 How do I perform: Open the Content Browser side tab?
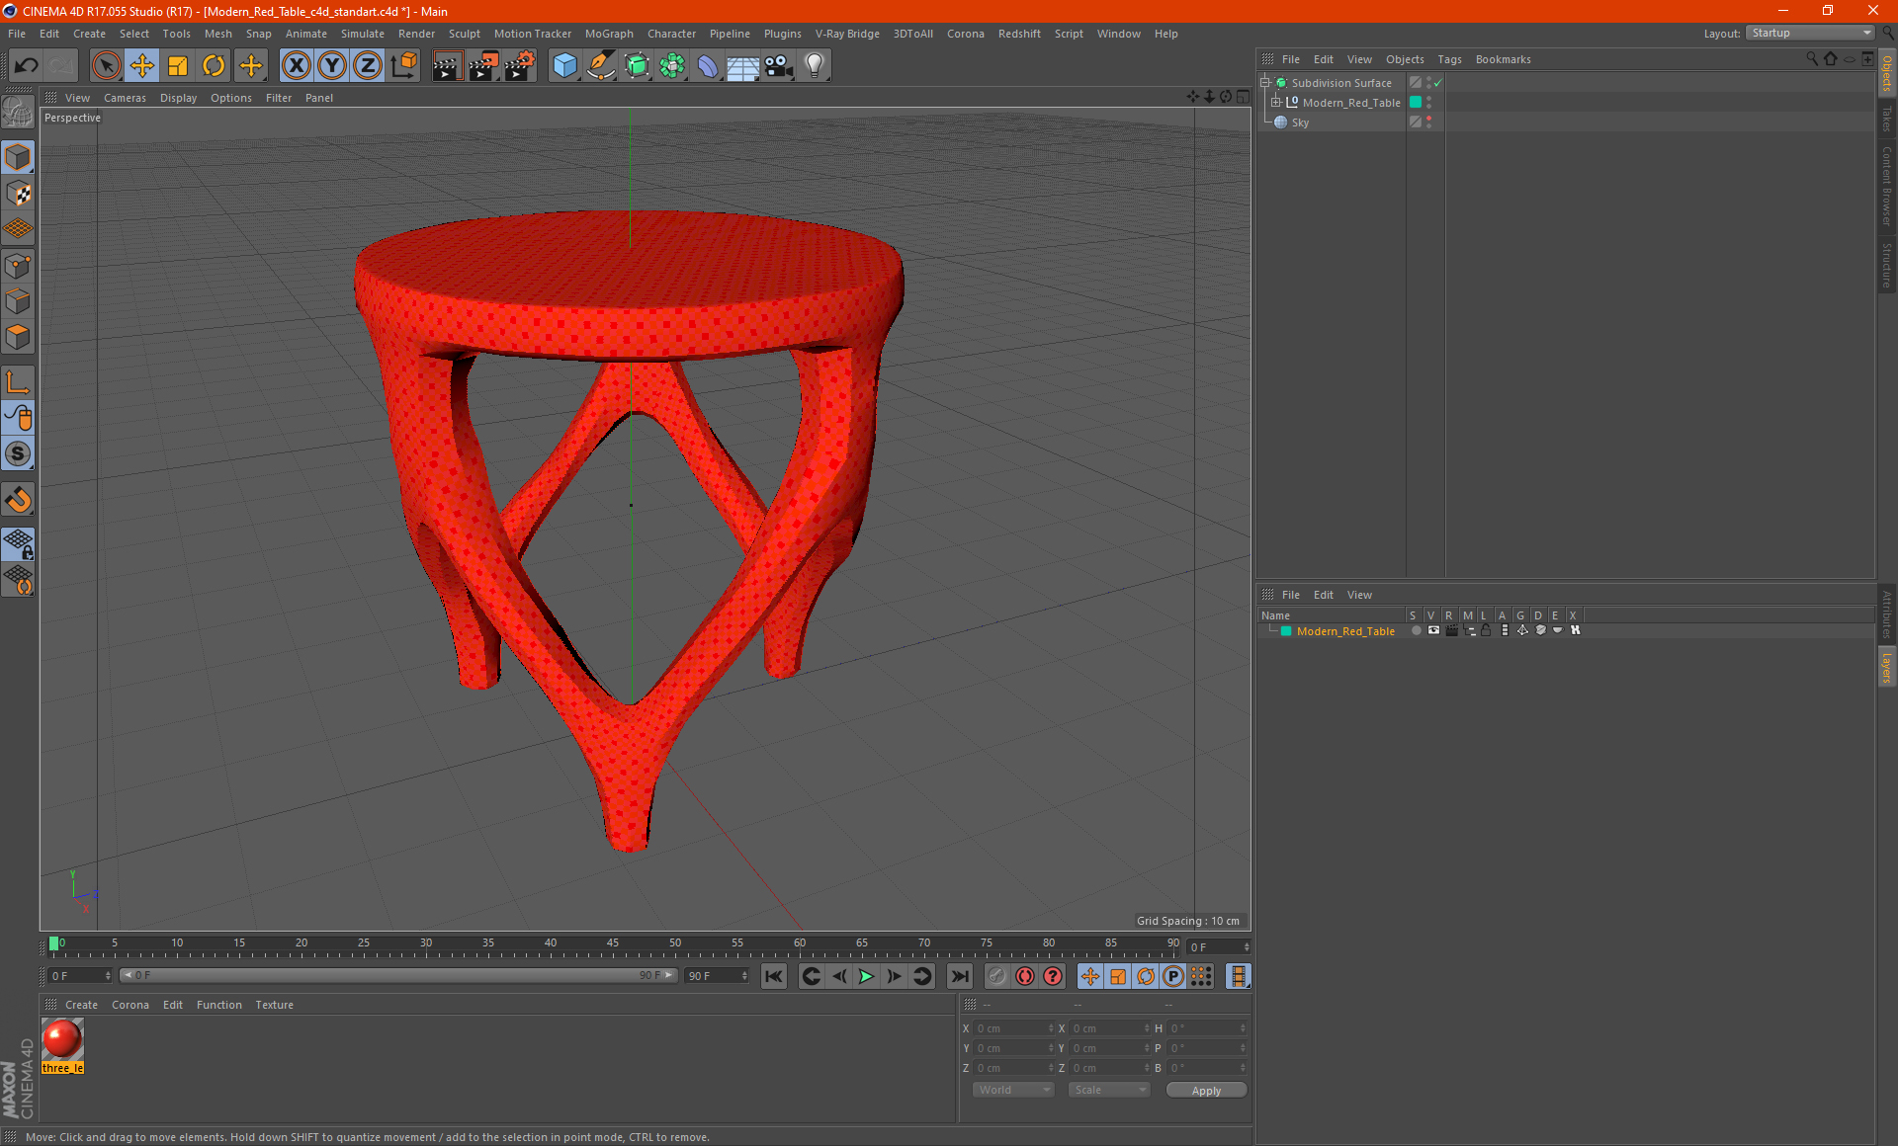(x=1887, y=185)
